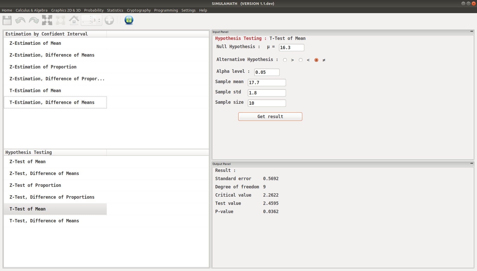Select Z-Estimation, Difference of Propor...

click(55, 79)
